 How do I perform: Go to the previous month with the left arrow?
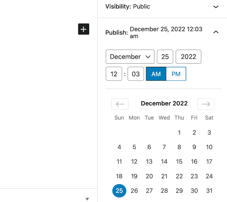coord(120,104)
